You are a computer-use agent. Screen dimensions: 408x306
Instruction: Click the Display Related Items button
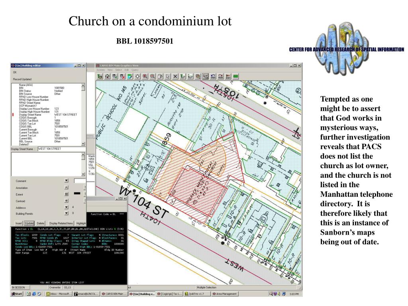61,223
